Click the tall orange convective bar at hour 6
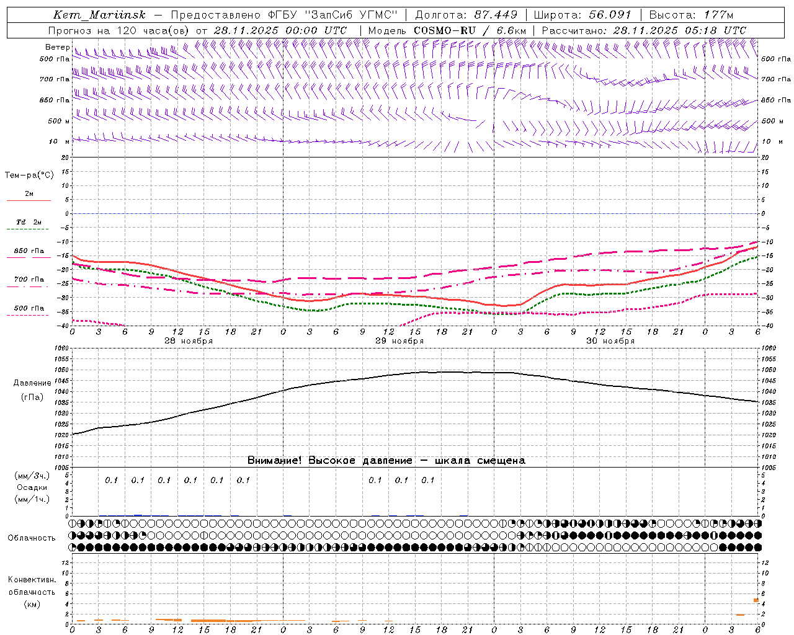Image resolution: width=794 pixels, height=635 pixels. point(756,600)
